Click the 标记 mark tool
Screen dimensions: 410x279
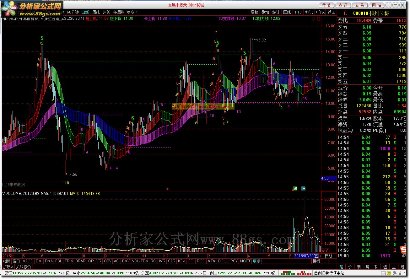[x=309, y=12]
